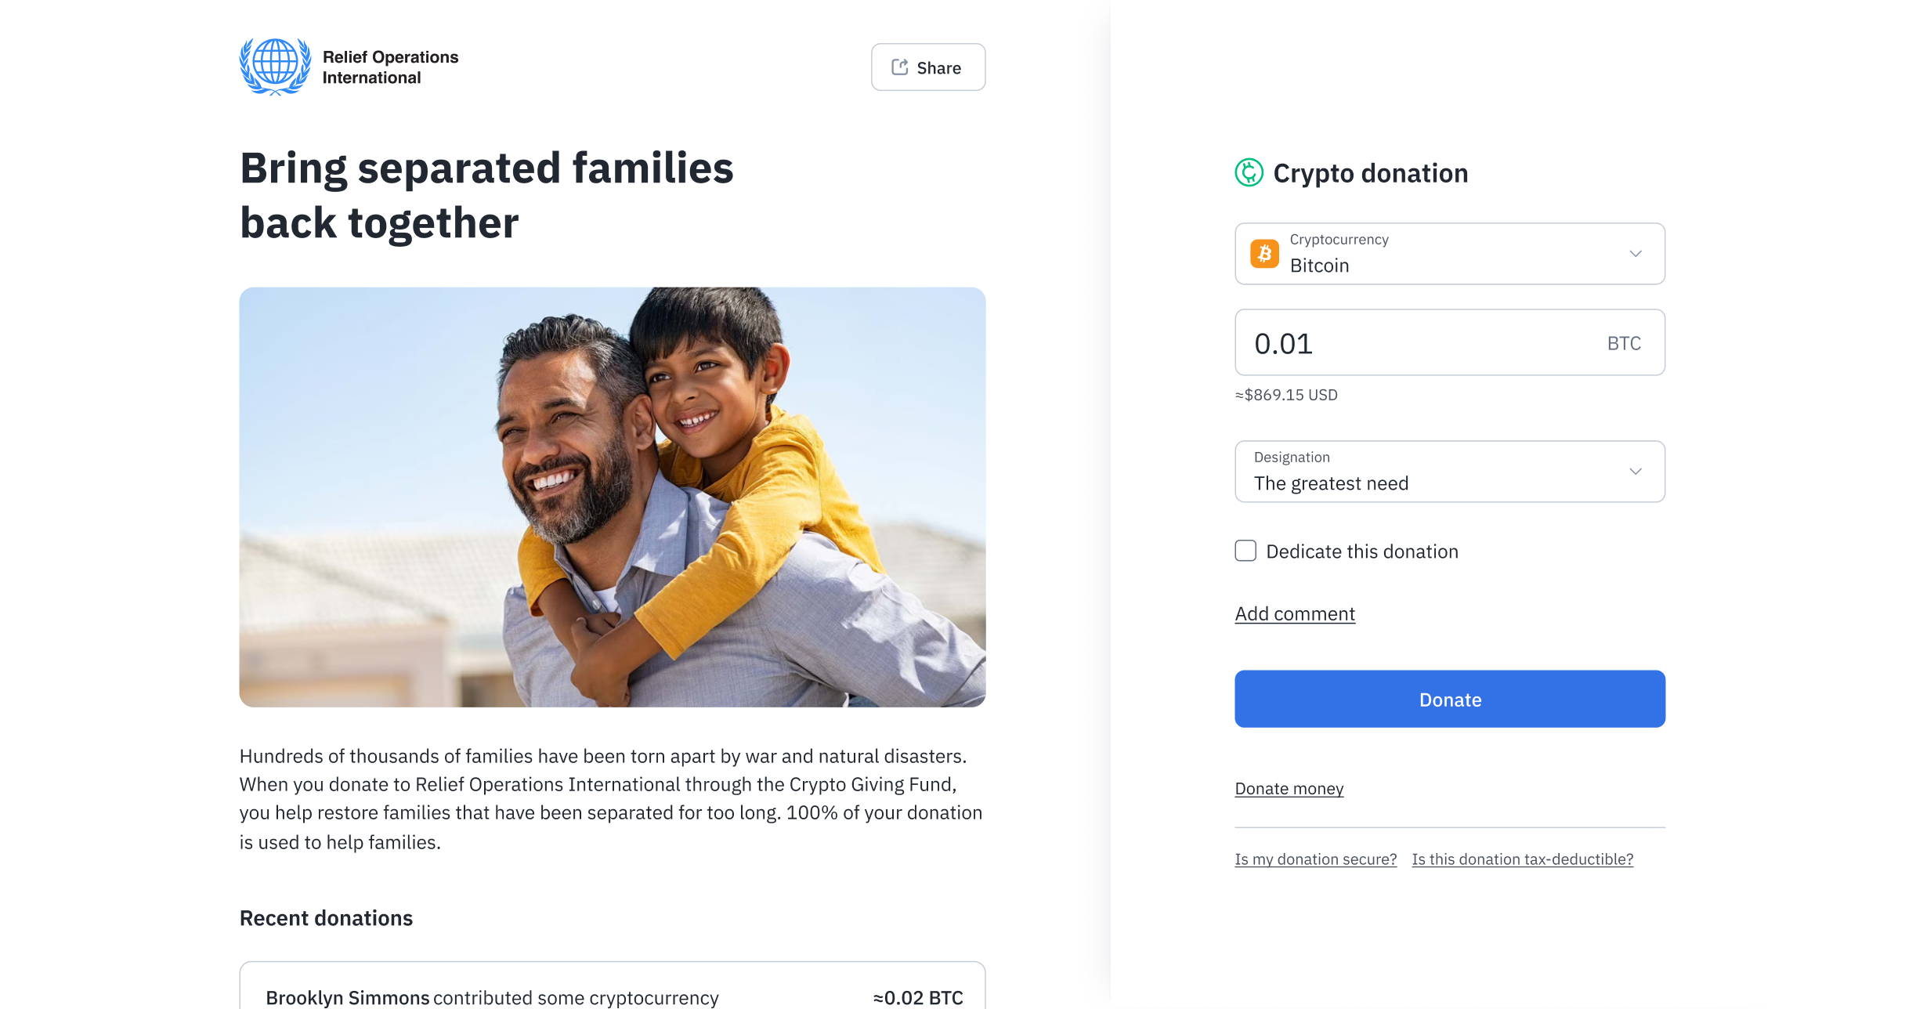Click the Relief Operations International name text
The width and height of the screenshot is (1905, 1009).
pyautogui.click(x=390, y=67)
